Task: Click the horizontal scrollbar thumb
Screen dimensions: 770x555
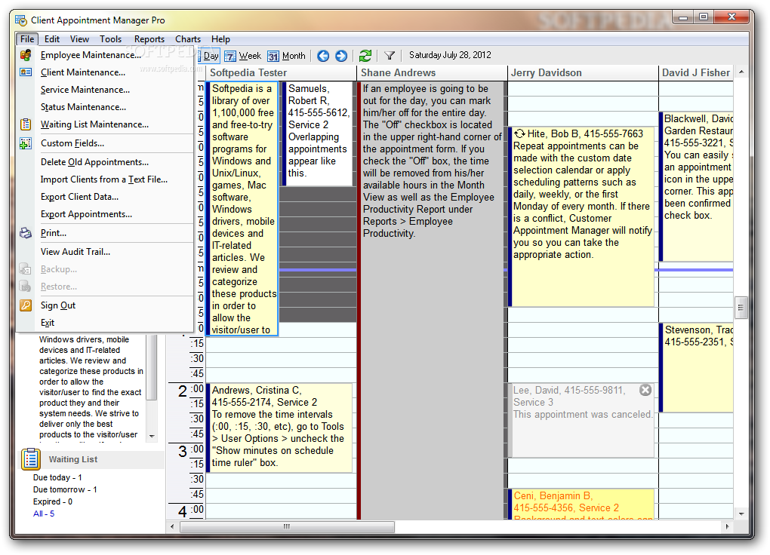Action: (287, 526)
